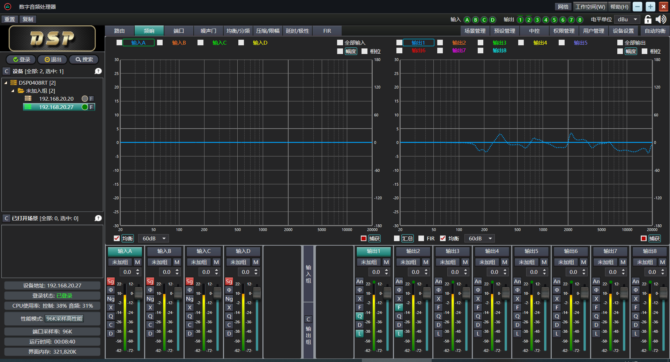Open 未加组 group selector on 输入A
The height and width of the screenshot is (362, 670).
coord(120,262)
